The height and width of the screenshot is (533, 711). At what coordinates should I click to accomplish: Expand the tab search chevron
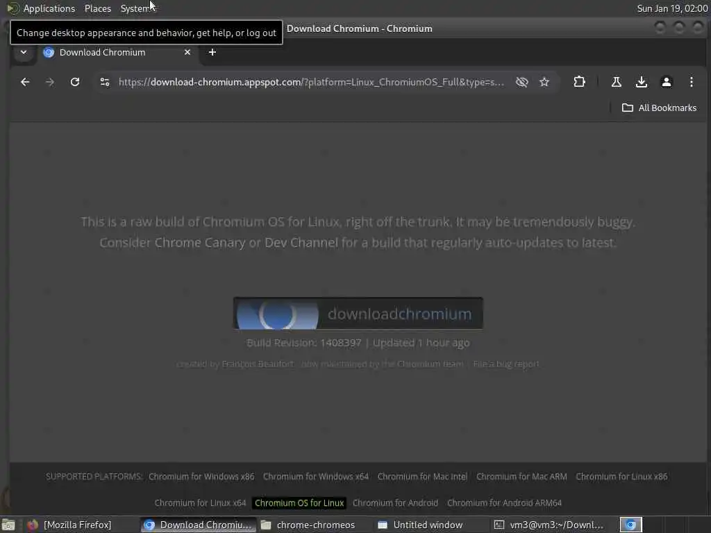click(x=24, y=52)
